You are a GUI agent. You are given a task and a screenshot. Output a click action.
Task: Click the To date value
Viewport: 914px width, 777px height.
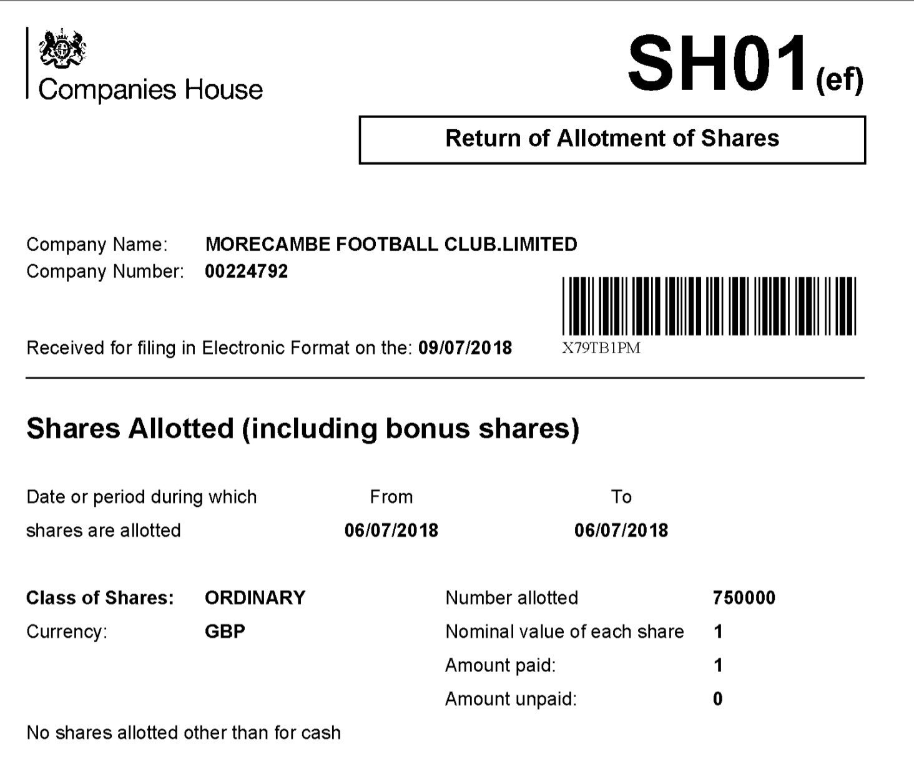tap(621, 530)
